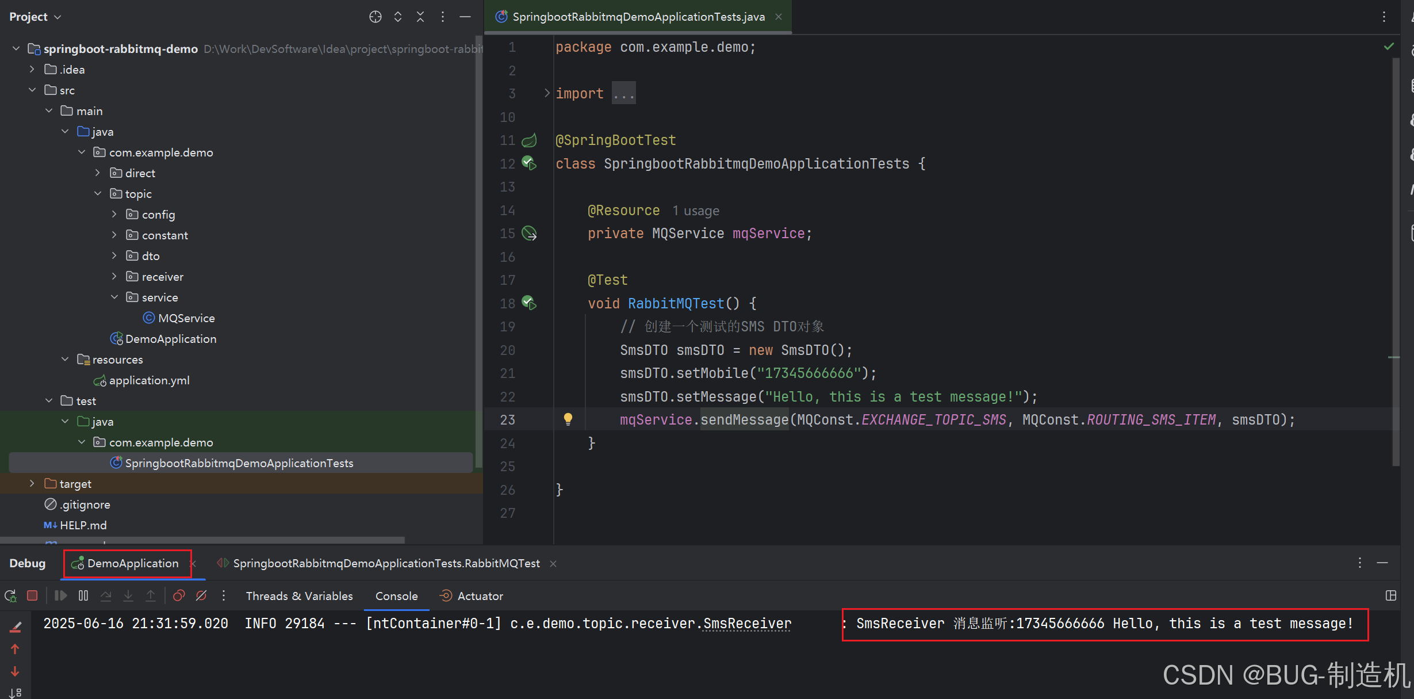
Task: Click run test class gutter icon on line 12
Action: click(529, 163)
